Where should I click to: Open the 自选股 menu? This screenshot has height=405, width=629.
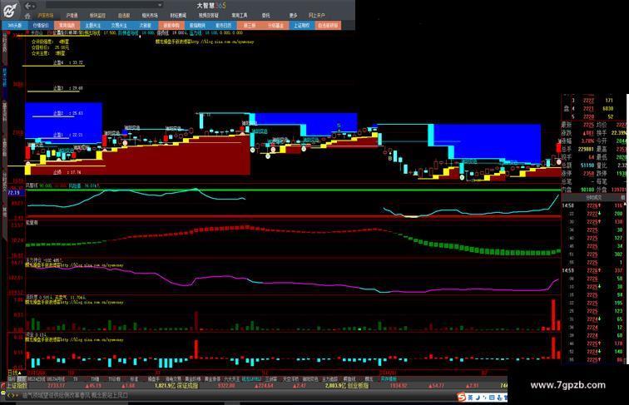[124, 16]
